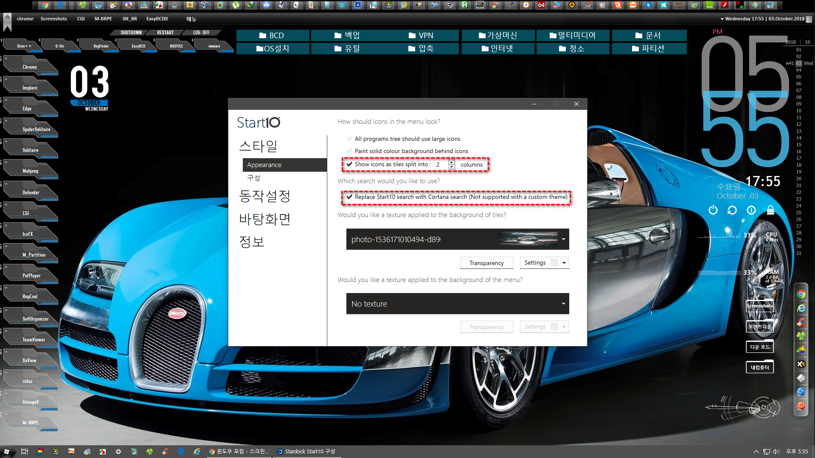Click the tile texture Settings colour swatch
This screenshot has height=458, width=815.
[554, 263]
